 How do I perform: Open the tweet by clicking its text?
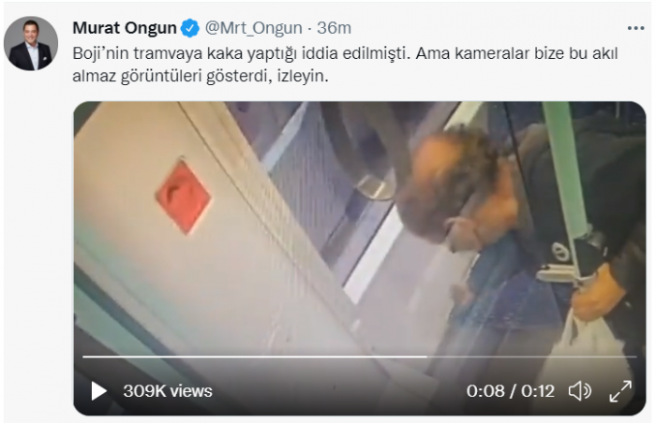point(345,65)
